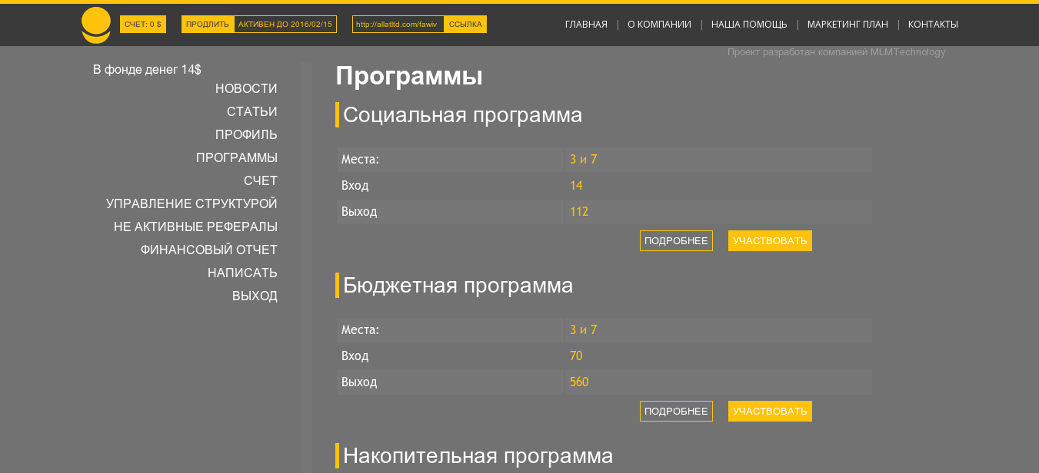Click the Вход value 70
Viewport: 1039px width, 473px height.
[x=576, y=356]
